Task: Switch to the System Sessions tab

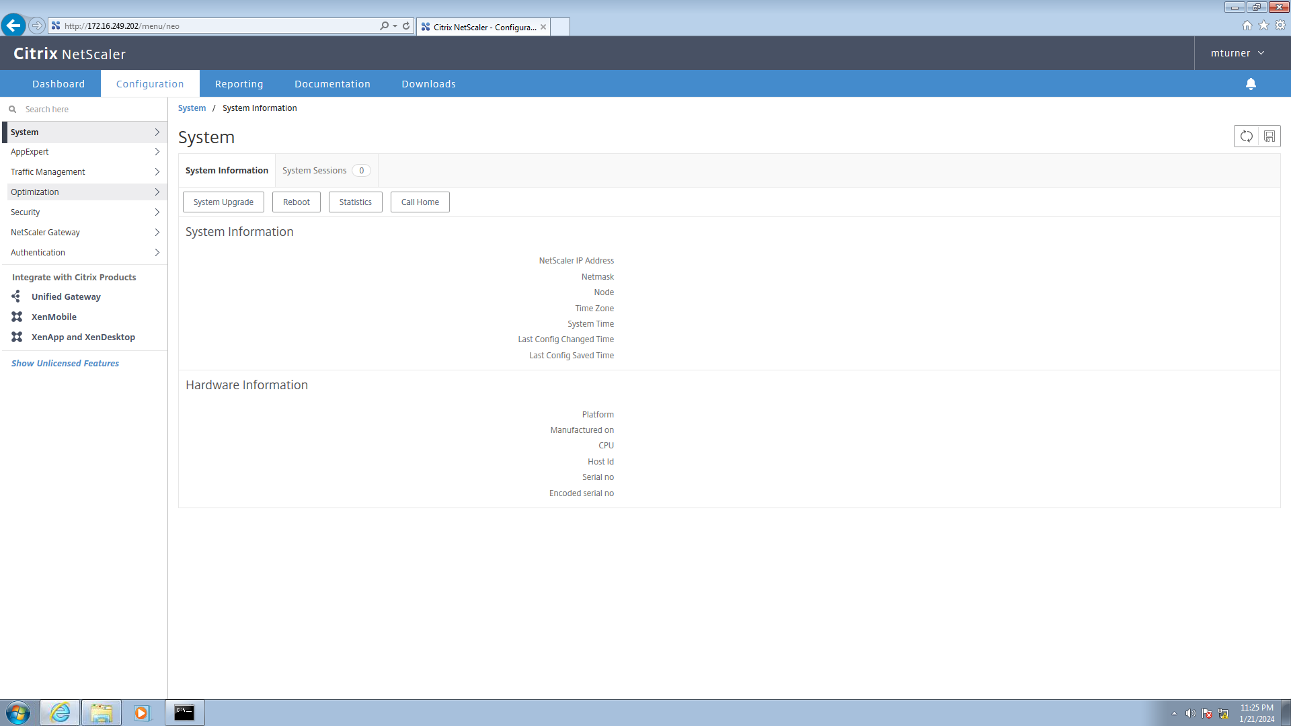Action: coord(314,170)
